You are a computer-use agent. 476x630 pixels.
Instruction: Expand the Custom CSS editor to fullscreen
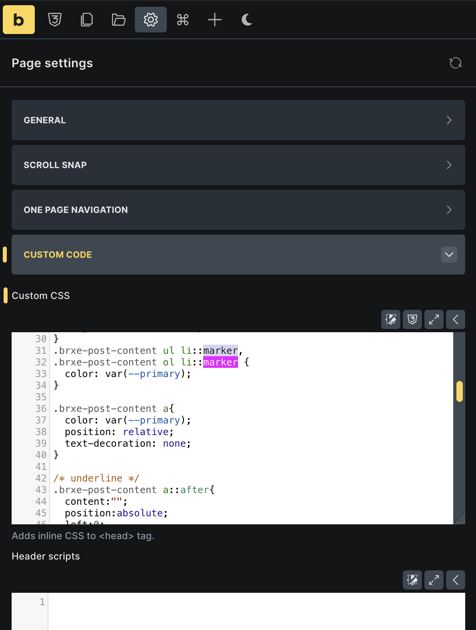point(434,319)
